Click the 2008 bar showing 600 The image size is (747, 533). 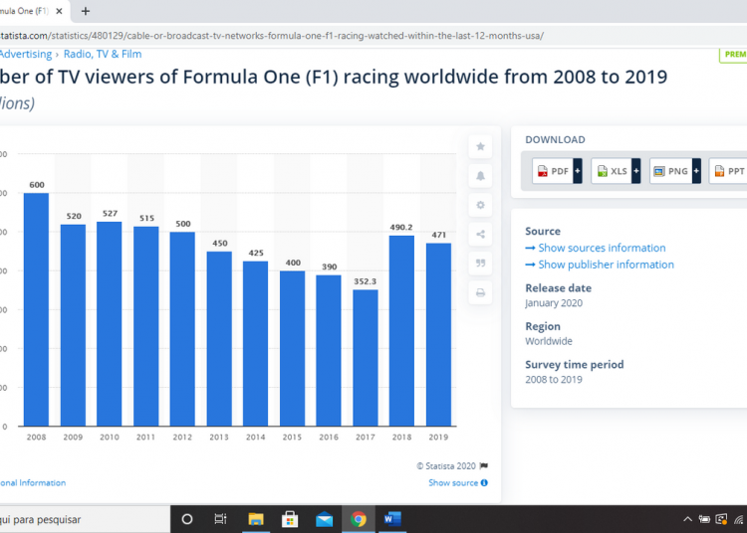point(36,308)
